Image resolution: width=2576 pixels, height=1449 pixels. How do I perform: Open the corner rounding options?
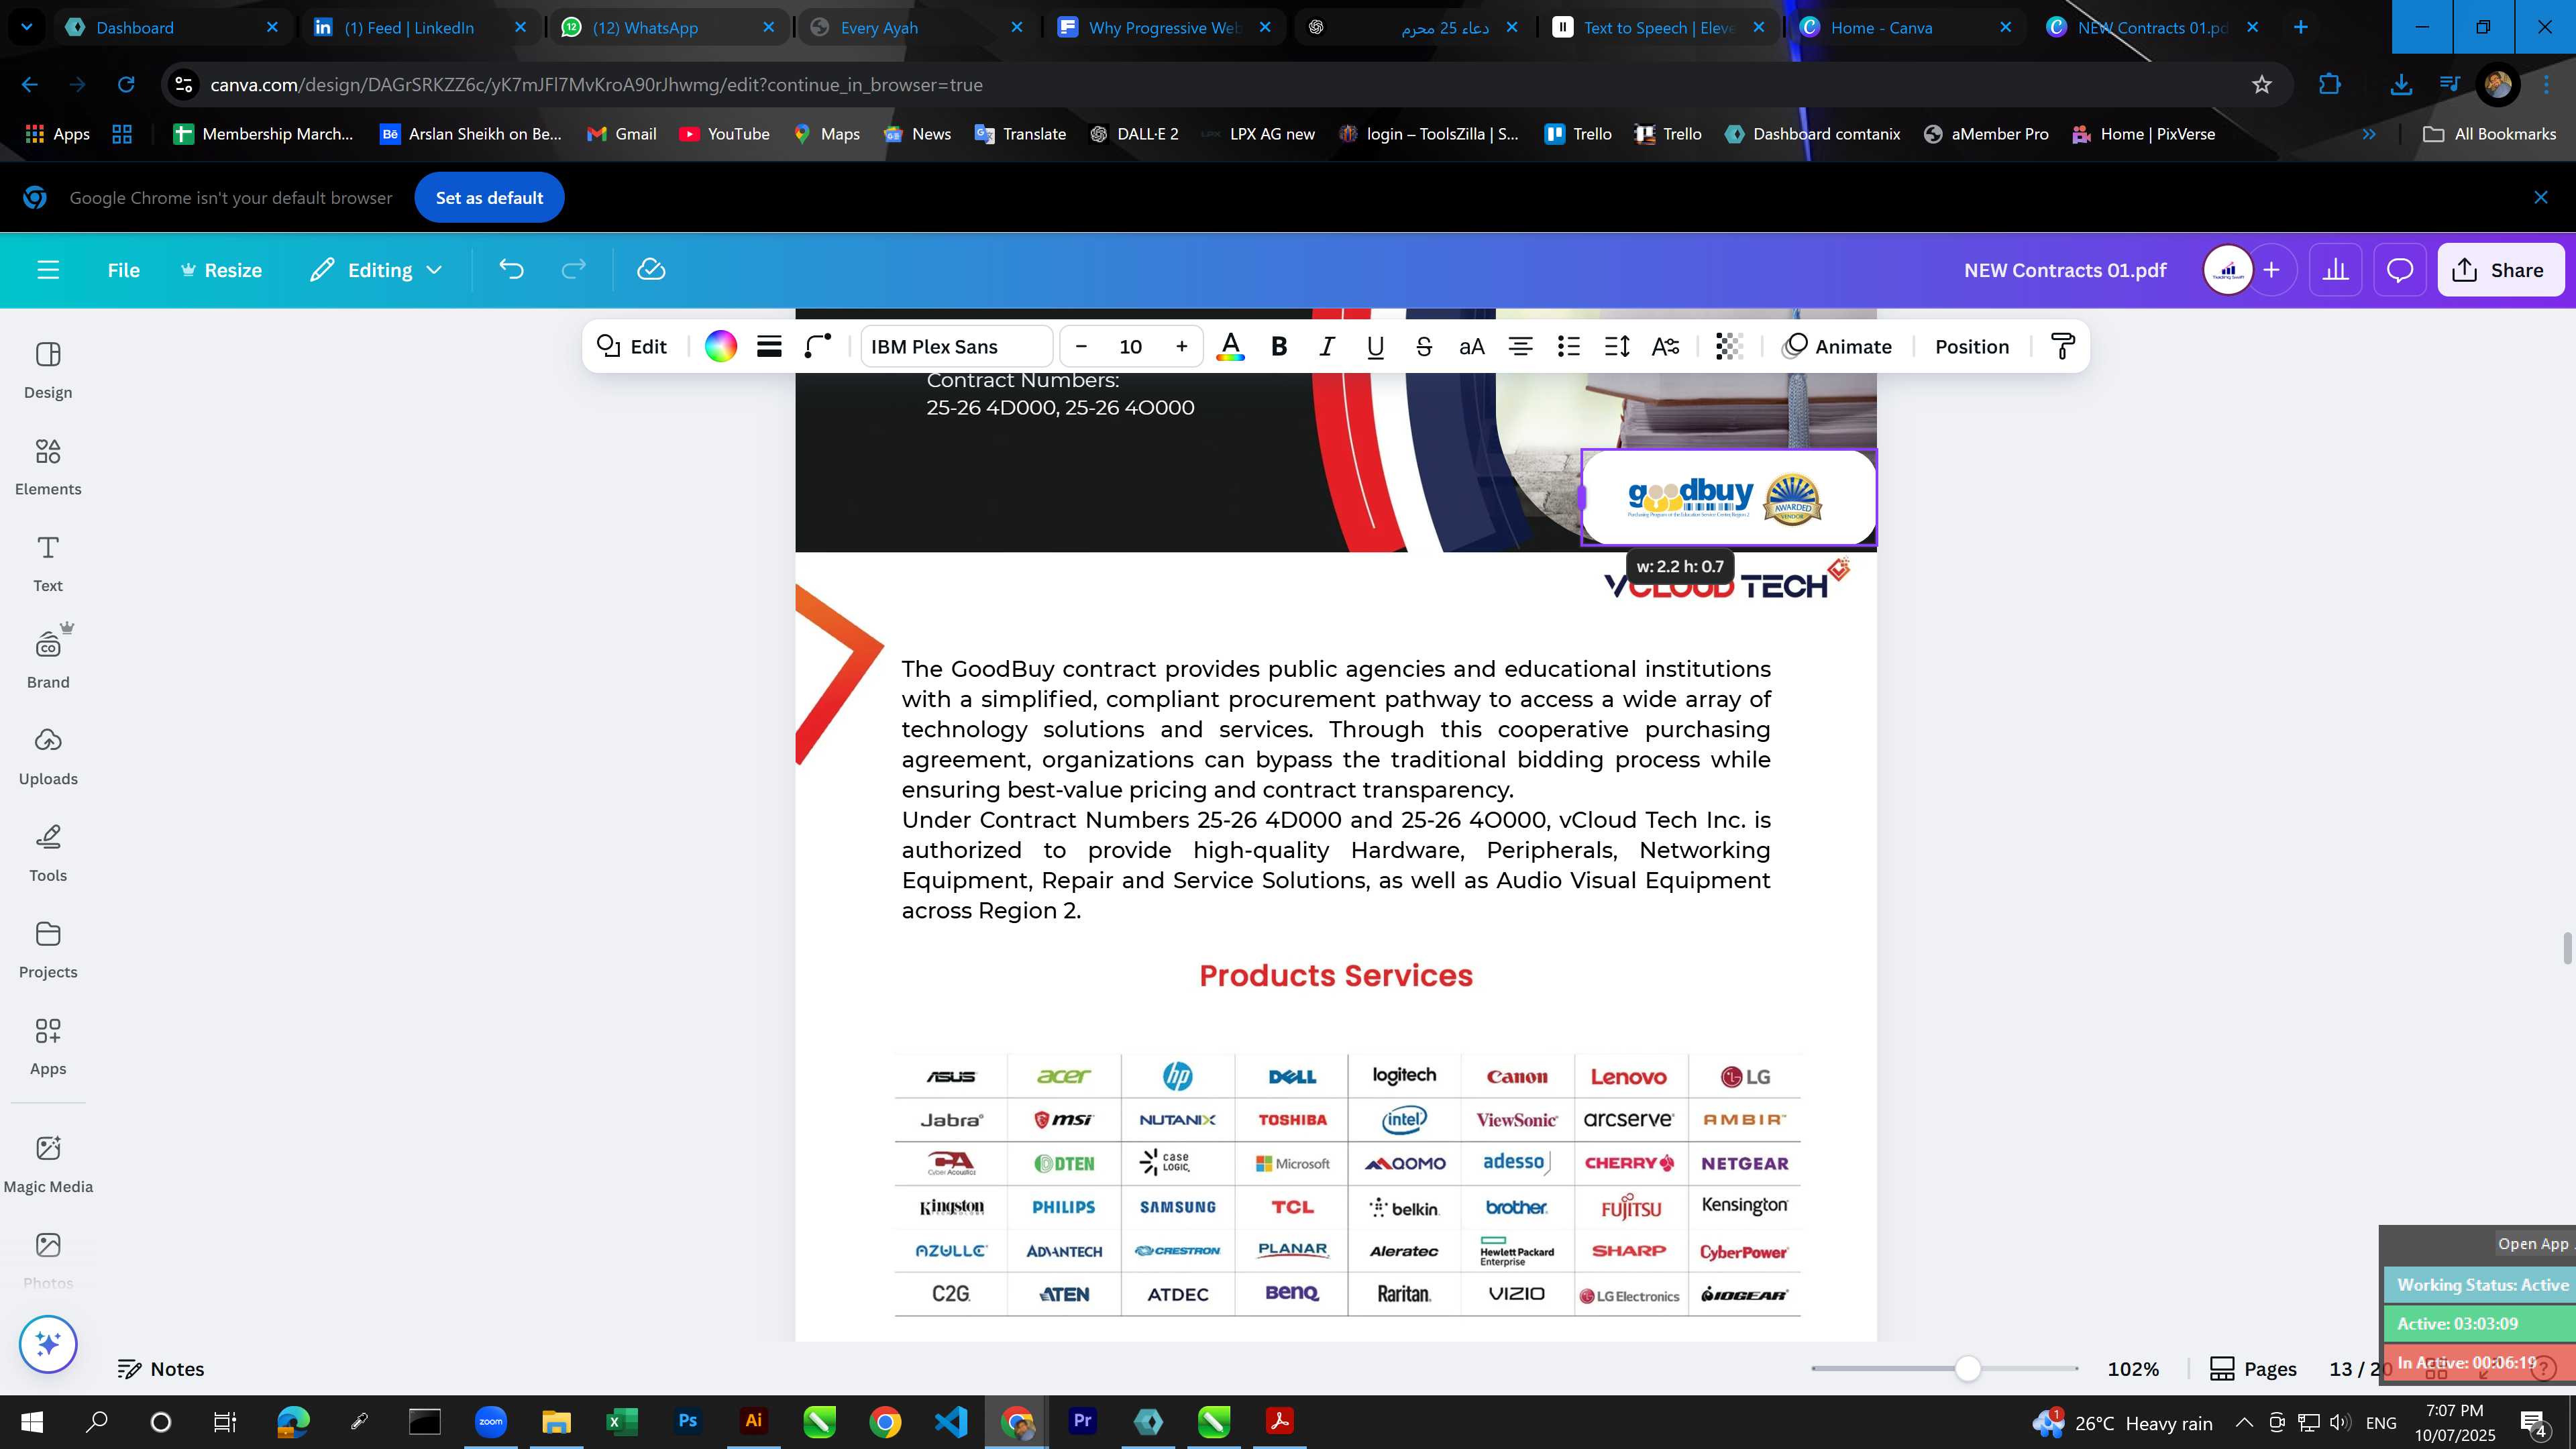point(818,347)
